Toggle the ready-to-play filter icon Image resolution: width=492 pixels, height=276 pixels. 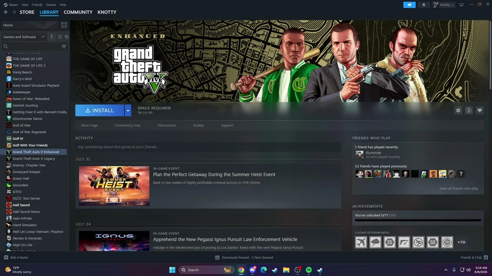66,37
